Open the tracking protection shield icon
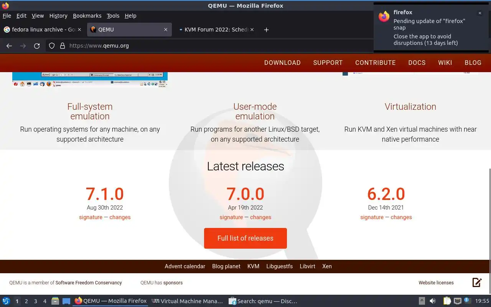This screenshot has width=491, height=307. pyautogui.click(x=52, y=46)
